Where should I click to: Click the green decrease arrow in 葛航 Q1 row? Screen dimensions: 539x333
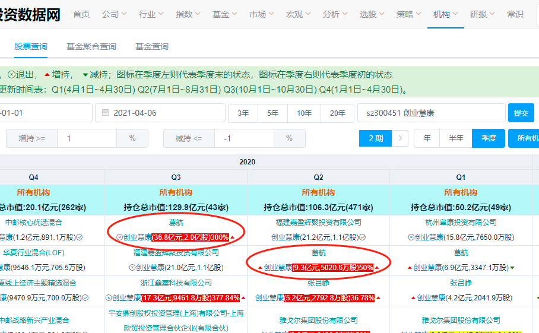coord(512,268)
